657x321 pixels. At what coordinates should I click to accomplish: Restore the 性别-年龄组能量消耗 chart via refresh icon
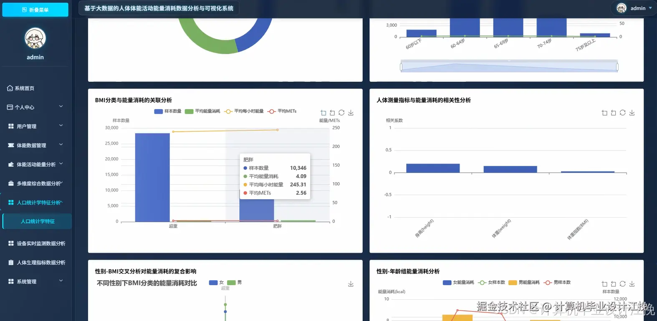point(623,283)
